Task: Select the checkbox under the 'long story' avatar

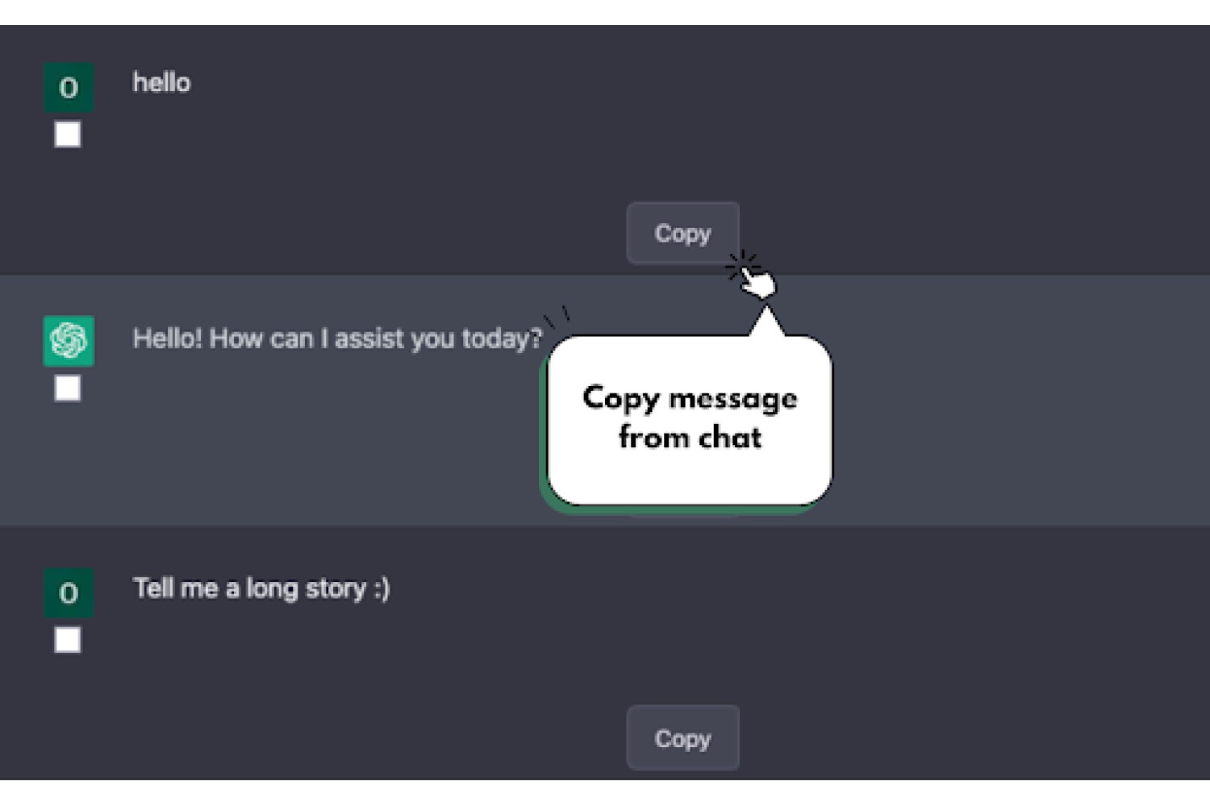Action: coord(68,640)
